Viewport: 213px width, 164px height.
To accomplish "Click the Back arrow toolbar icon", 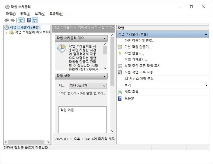I will 7,21.
